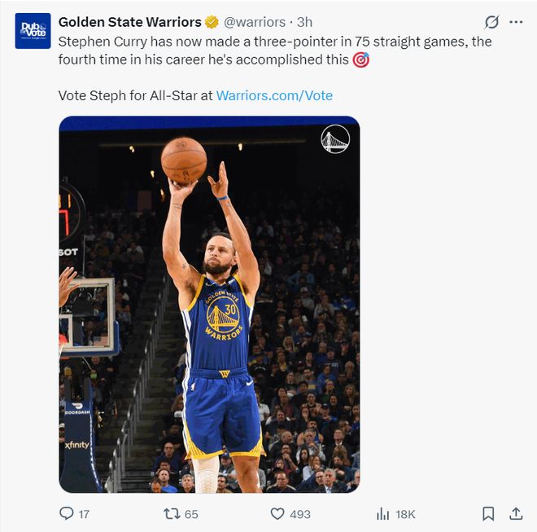
Task: Click the reply speech bubble icon
Action: tap(67, 513)
